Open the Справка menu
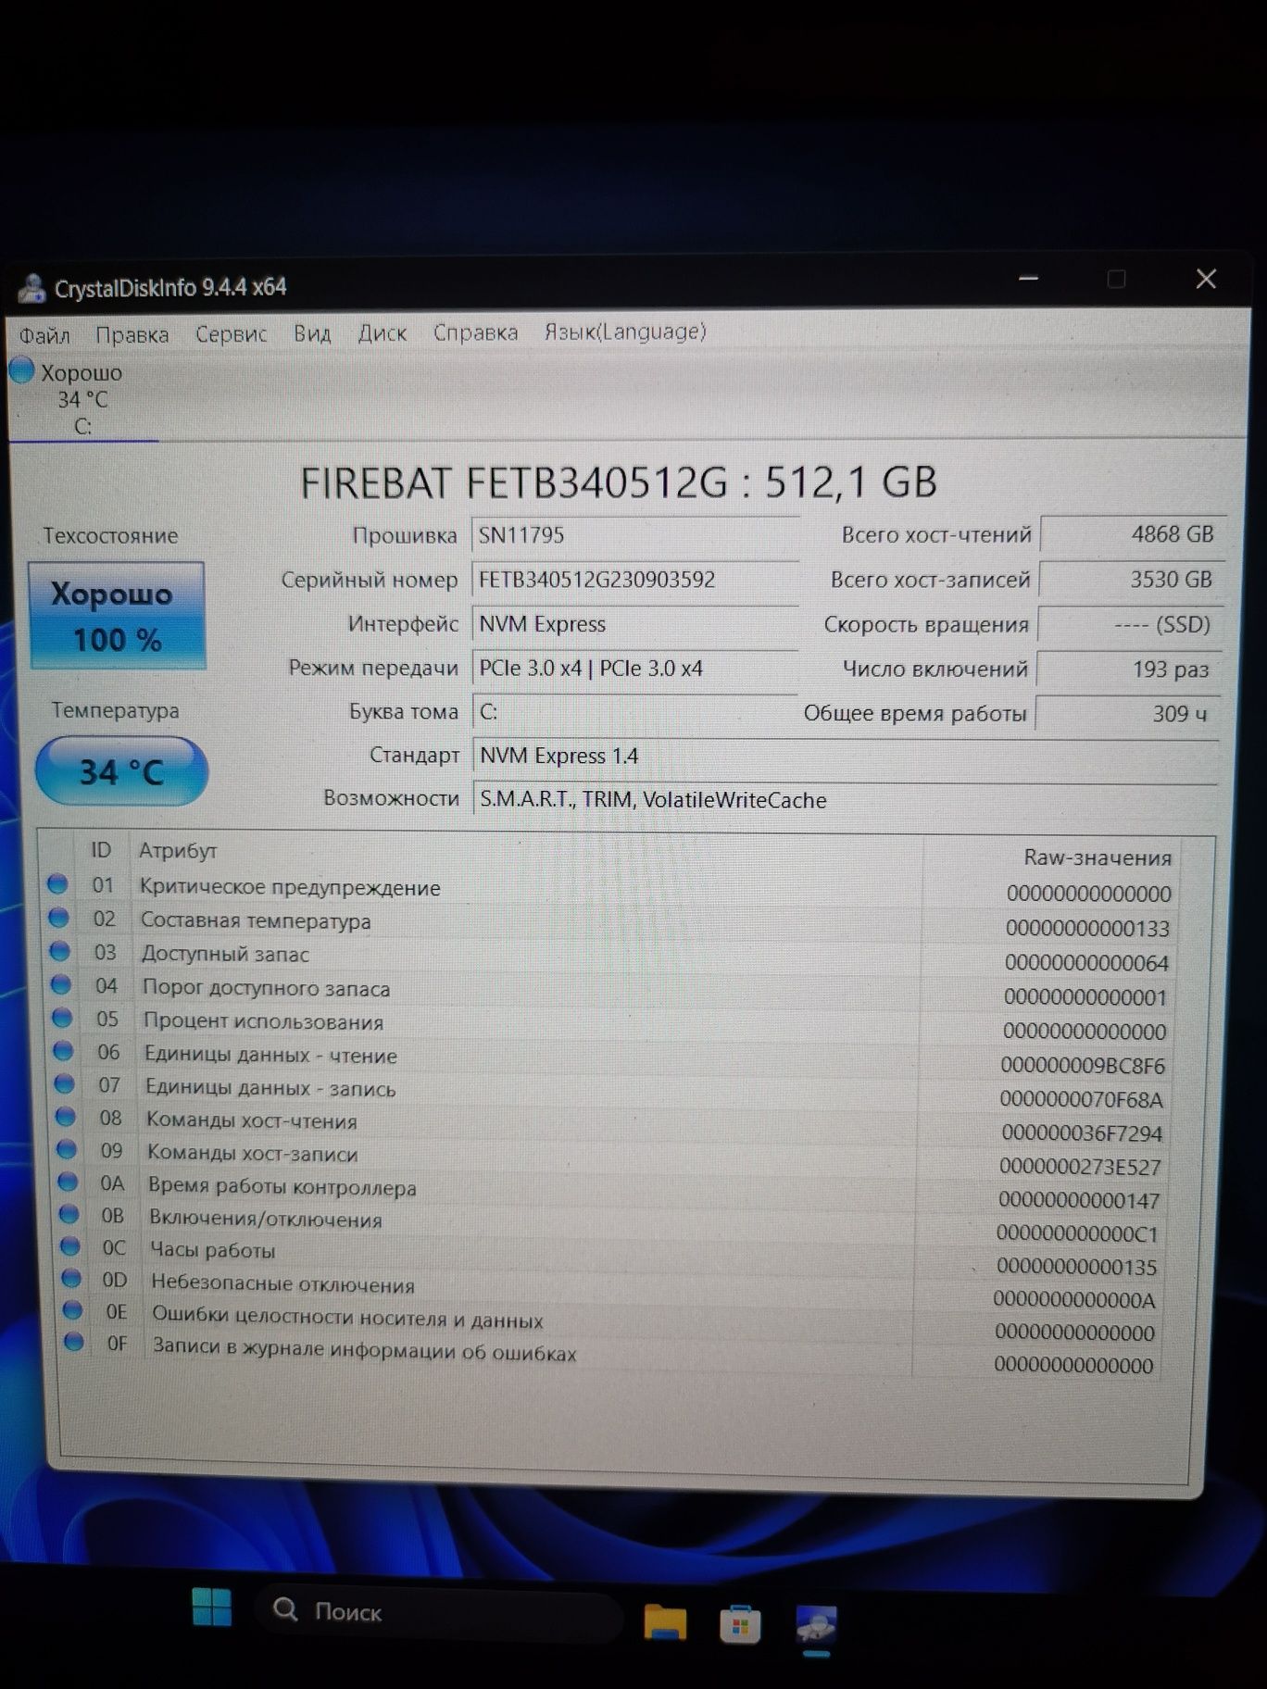1267x1689 pixels. pyautogui.click(x=475, y=332)
